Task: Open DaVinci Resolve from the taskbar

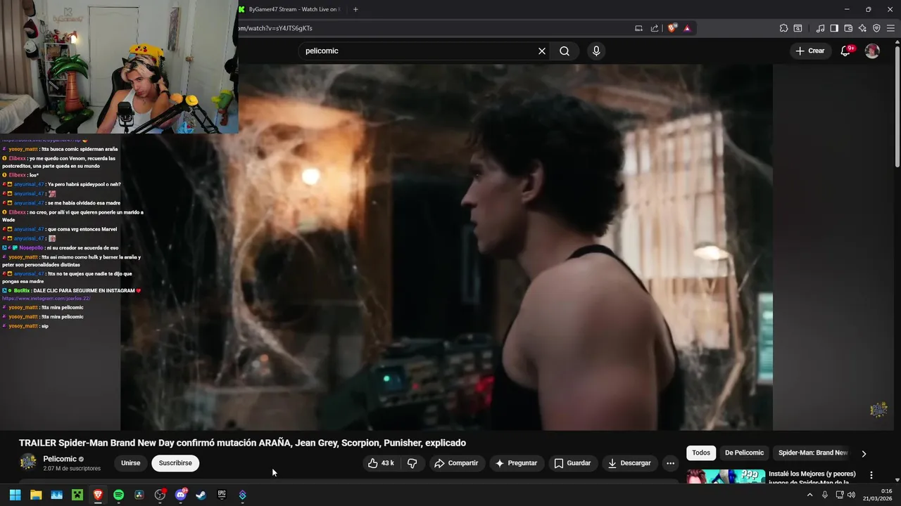Action: pyautogui.click(x=139, y=495)
